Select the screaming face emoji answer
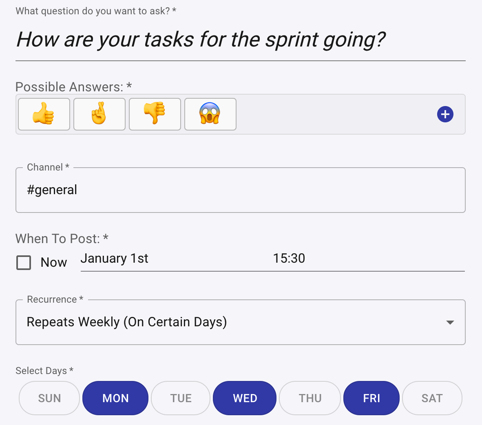The width and height of the screenshot is (482, 425). pos(210,114)
